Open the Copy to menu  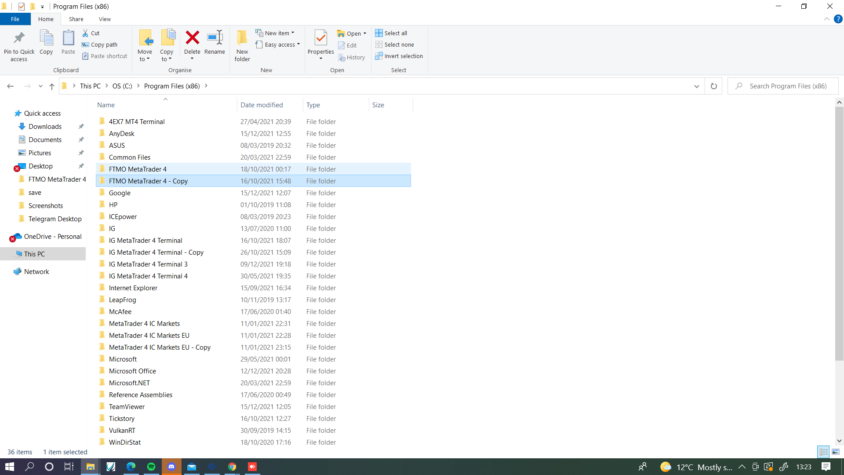[167, 46]
